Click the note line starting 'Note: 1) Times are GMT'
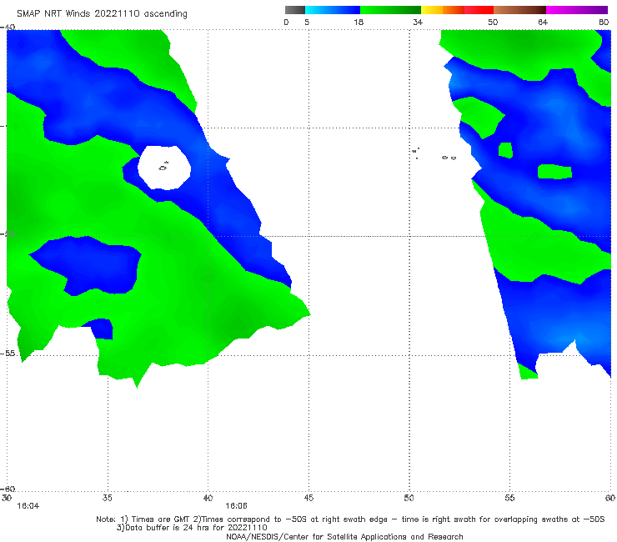The width and height of the screenshot is (617, 542). [x=350, y=519]
